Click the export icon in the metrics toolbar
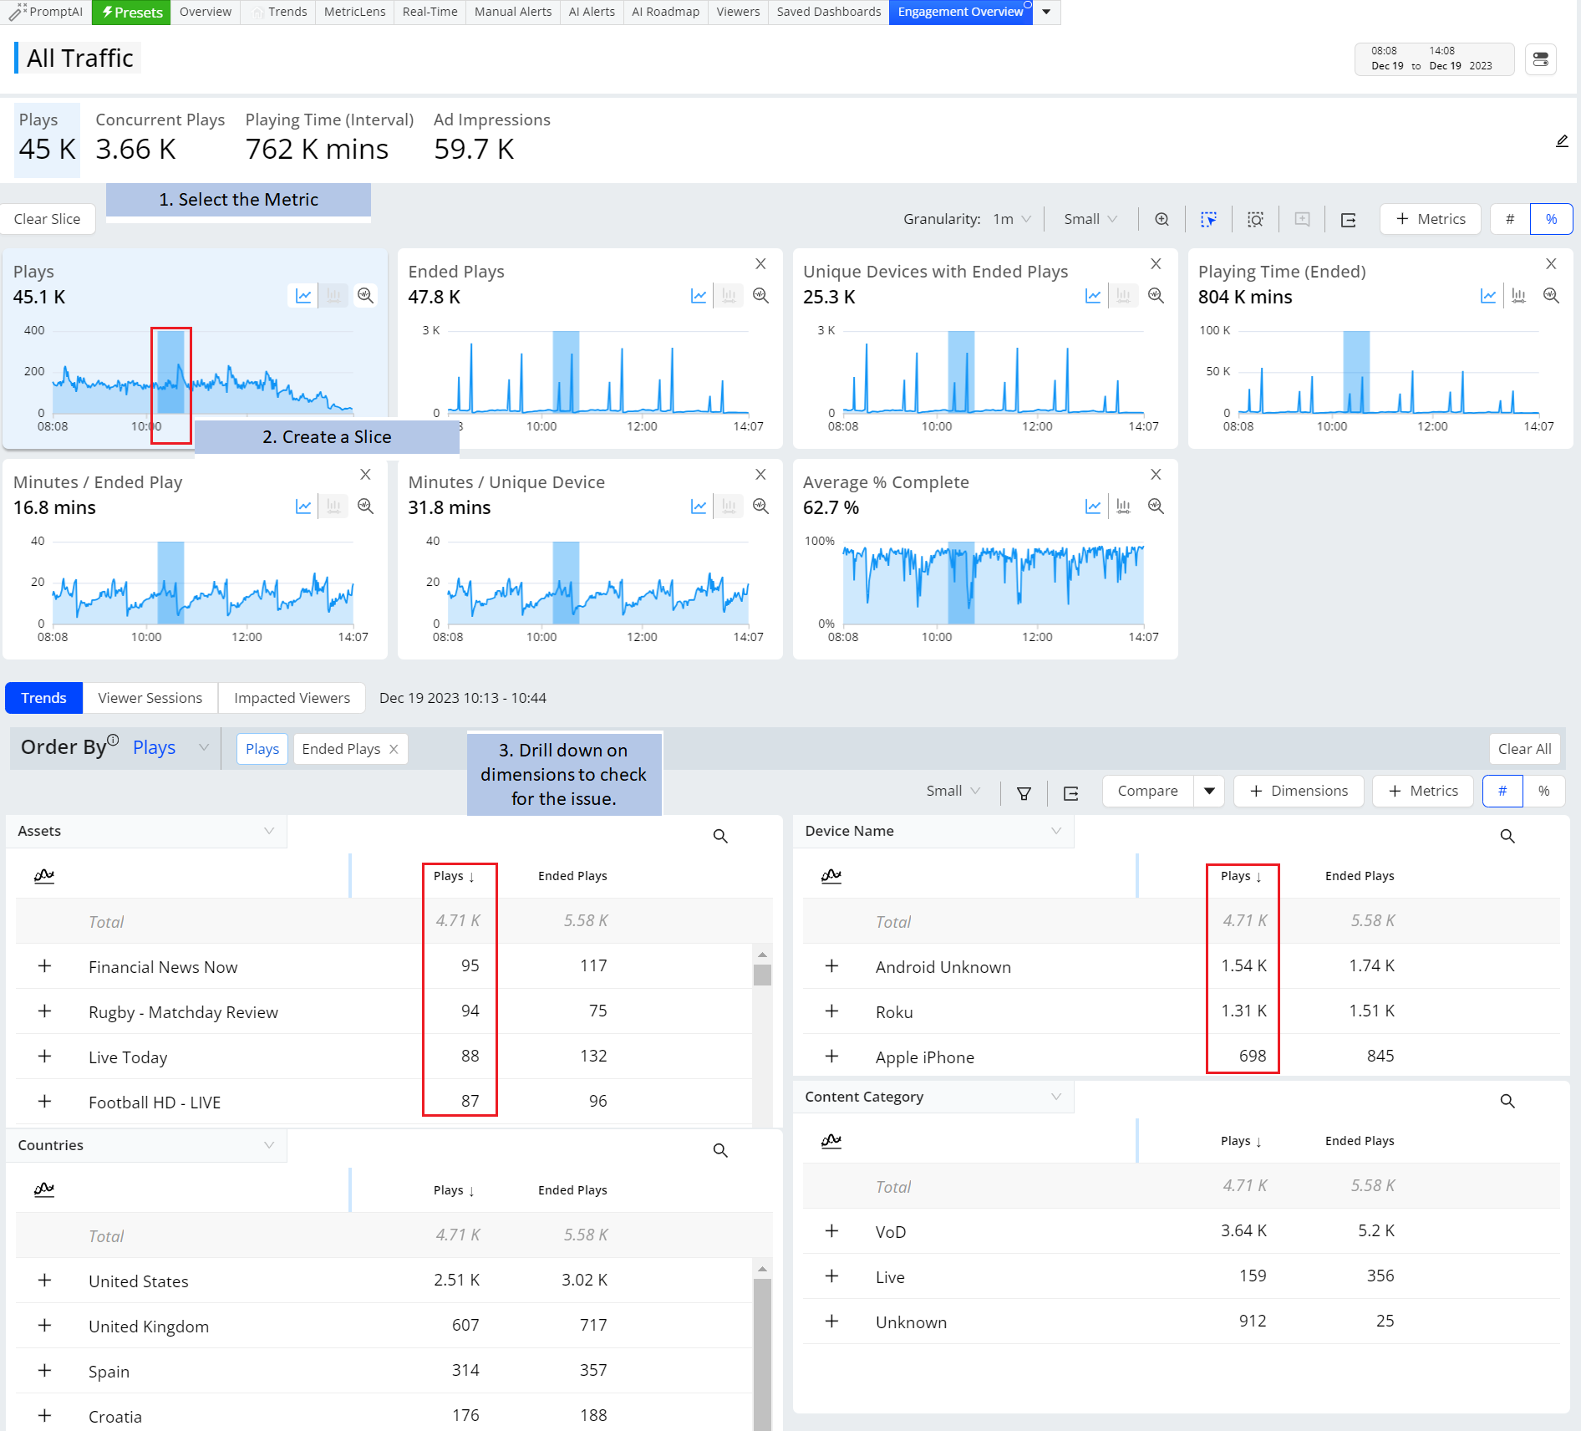 click(1348, 219)
